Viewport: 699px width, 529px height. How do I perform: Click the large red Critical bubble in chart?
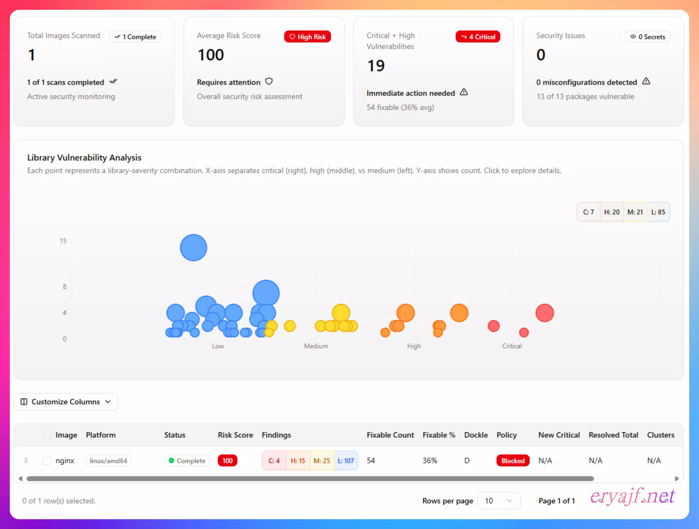coord(544,313)
